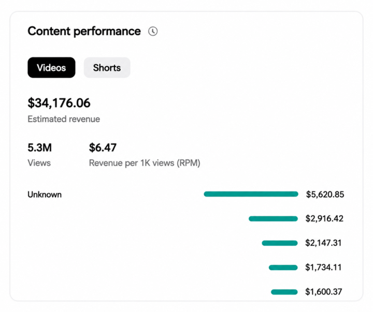Click the 5.3M views value
Image resolution: width=373 pixels, height=312 pixels.
pos(39,147)
